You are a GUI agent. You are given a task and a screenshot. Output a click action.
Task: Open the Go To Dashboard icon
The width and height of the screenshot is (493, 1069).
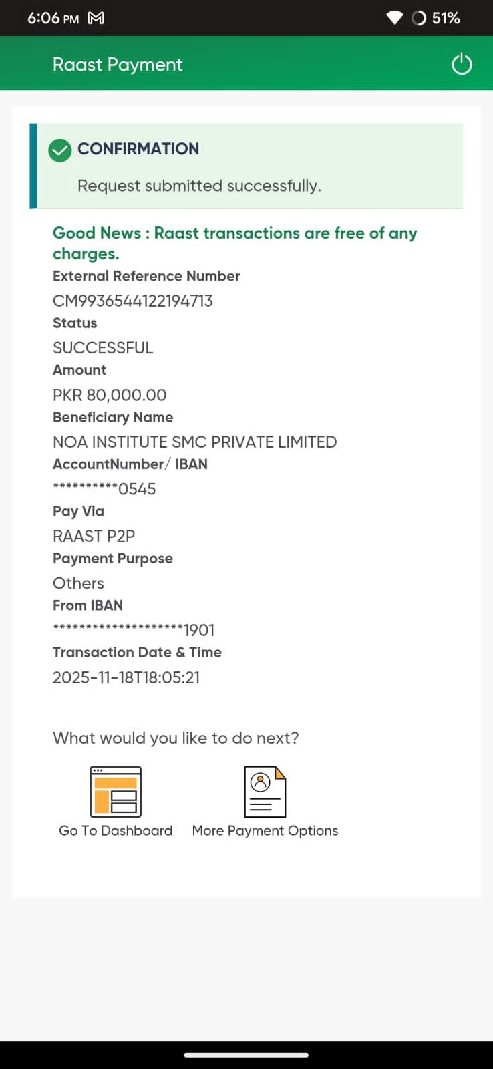[x=116, y=792]
